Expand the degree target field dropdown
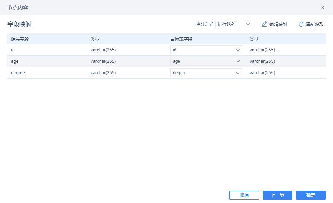The width and height of the screenshot is (333, 203). point(206,73)
